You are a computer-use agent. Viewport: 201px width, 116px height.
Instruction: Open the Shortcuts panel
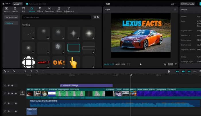click(188, 4)
